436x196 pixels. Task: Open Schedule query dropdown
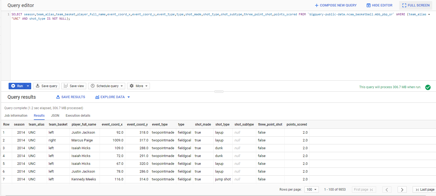click(107, 86)
